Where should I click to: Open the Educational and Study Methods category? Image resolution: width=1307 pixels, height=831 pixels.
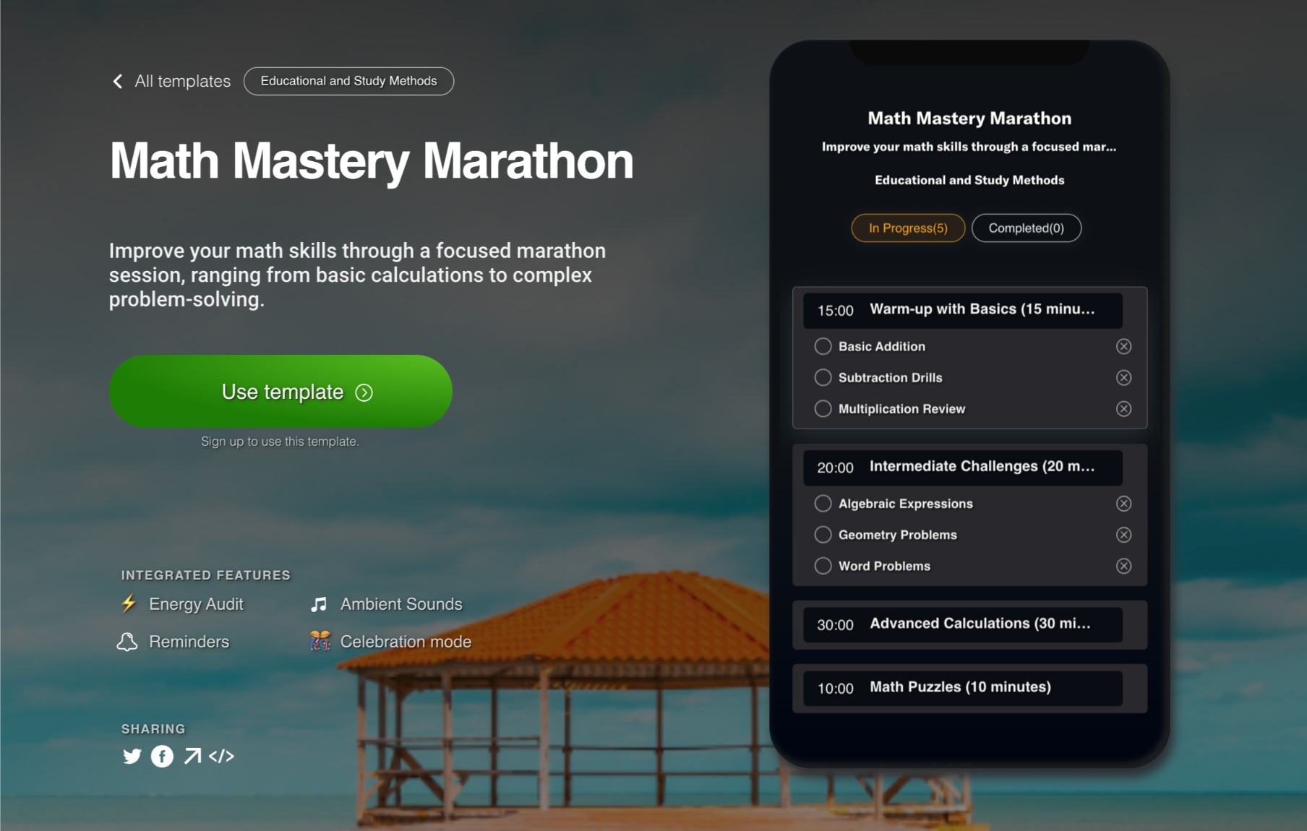coord(348,81)
